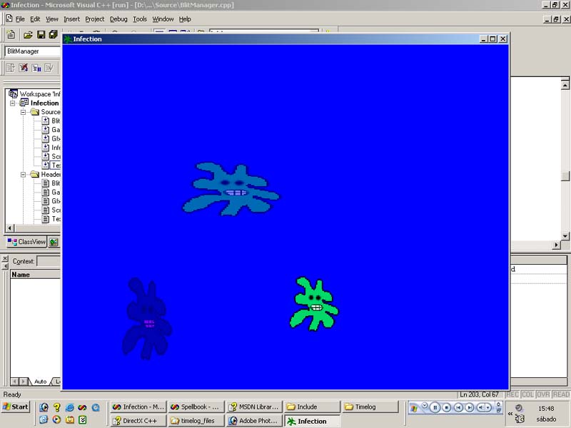
Task: Switch to Spellbook taskbar button
Action: (196, 407)
